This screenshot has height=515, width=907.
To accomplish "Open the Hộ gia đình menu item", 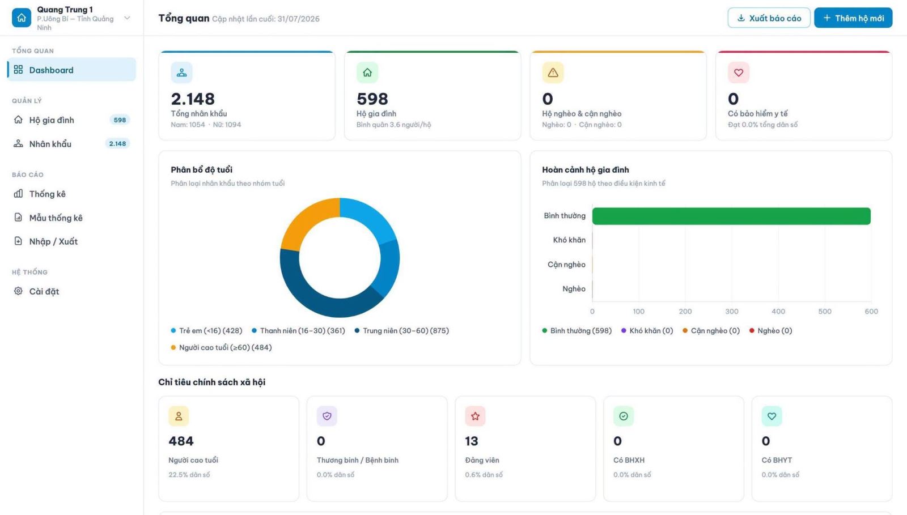I will point(71,120).
